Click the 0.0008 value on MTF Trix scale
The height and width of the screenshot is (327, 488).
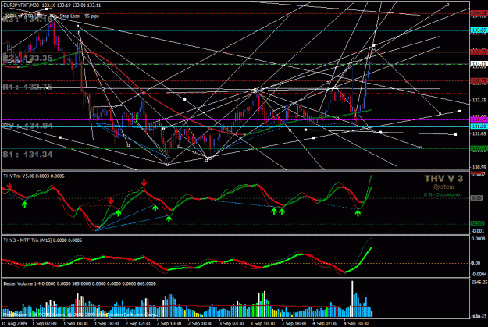(x=479, y=239)
